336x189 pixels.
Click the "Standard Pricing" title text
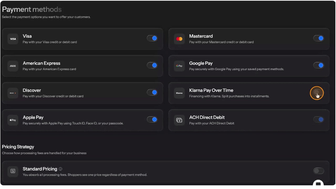40,169
